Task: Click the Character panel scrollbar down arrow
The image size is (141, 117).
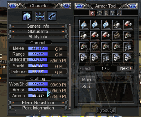Action: coord(70,108)
